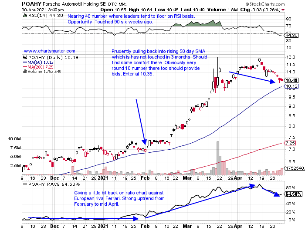Click the POAHY:RACE 64.50% ratio label
Viewport: 305px width, 230px height.
pos(54,184)
